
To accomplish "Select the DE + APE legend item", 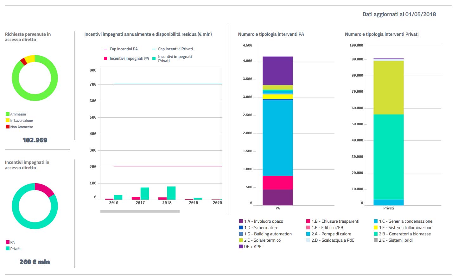I will [250, 247].
